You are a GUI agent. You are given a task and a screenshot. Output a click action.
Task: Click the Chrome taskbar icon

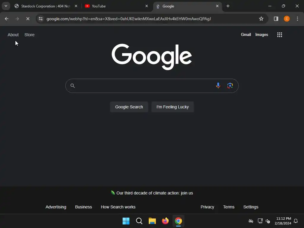pyautogui.click(x=178, y=221)
